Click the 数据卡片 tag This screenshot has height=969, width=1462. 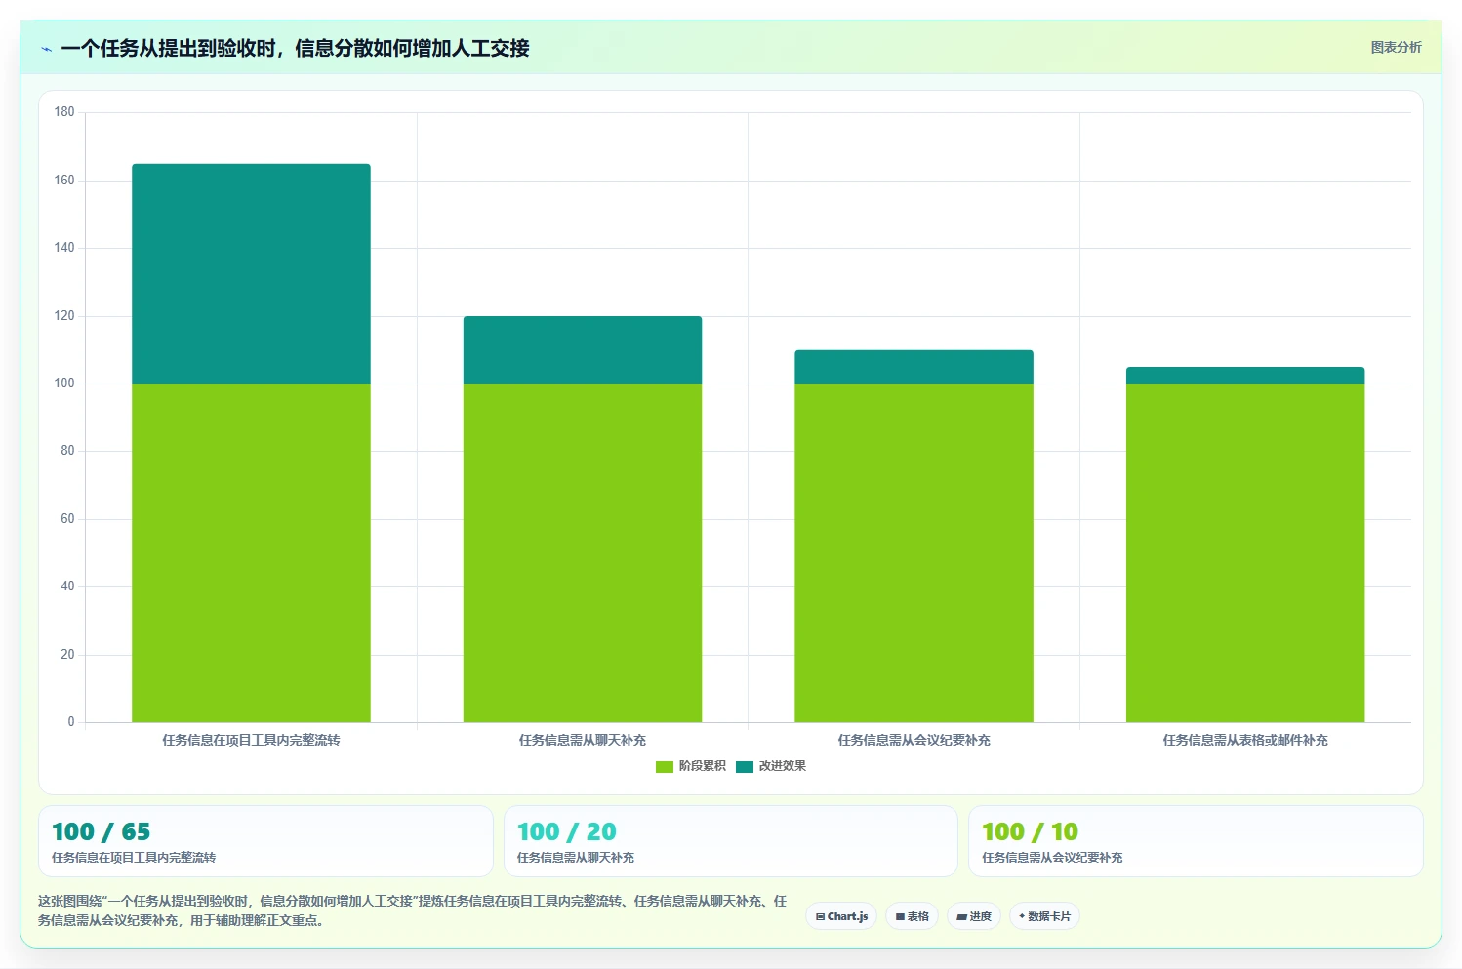(1044, 916)
